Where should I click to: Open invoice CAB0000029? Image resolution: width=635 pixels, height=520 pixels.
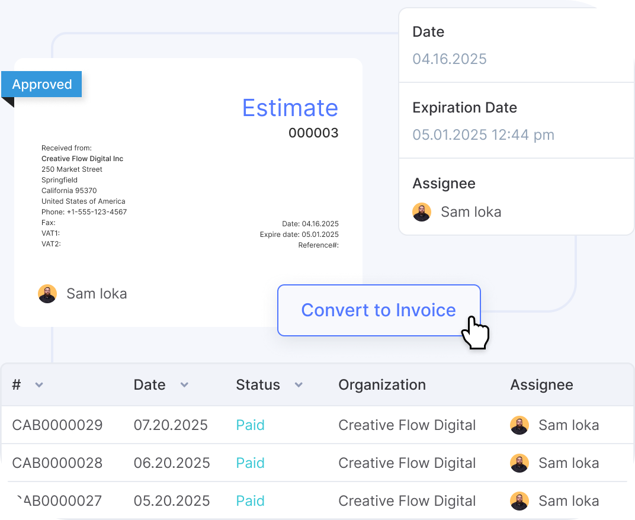coord(57,425)
